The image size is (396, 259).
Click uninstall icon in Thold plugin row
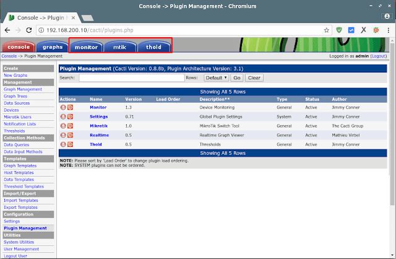[x=63, y=144]
